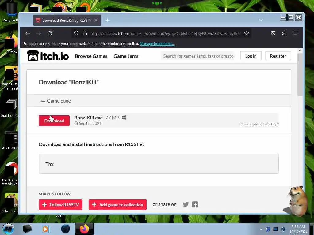314x235 pixels.
Task: Return to Game page link
Action: pyautogui.click(x=56, y=101)
